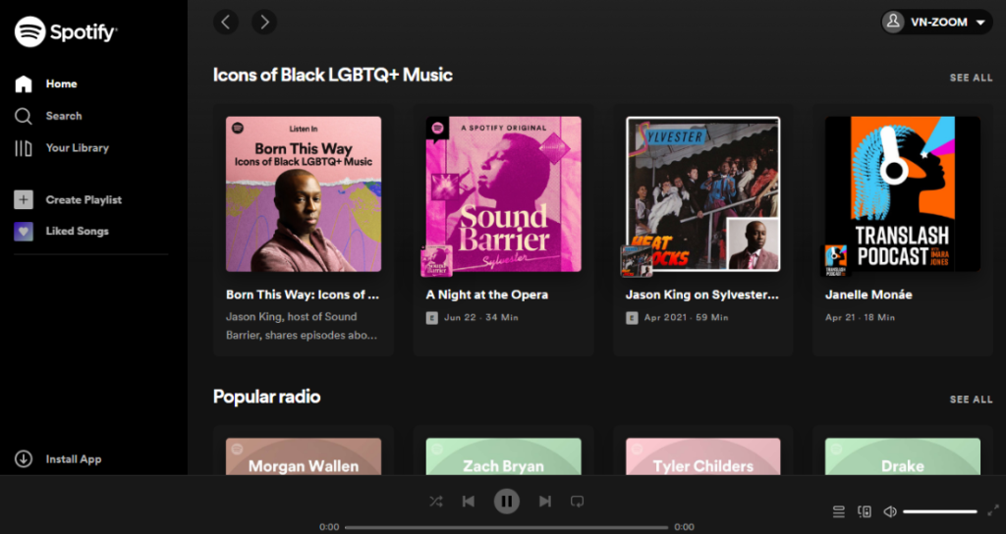Click the Spotify logo
Screen dimensions: 1006x534
pyautogui.click(x=66, y=32)
